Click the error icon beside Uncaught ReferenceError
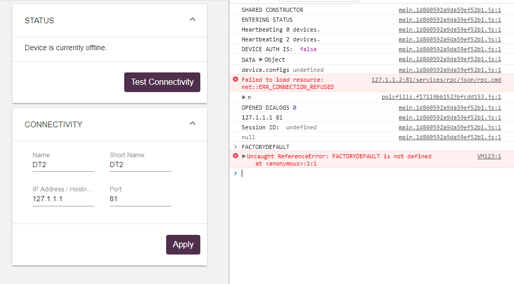This screenshot has height=284, width=514. pos(236,156)
